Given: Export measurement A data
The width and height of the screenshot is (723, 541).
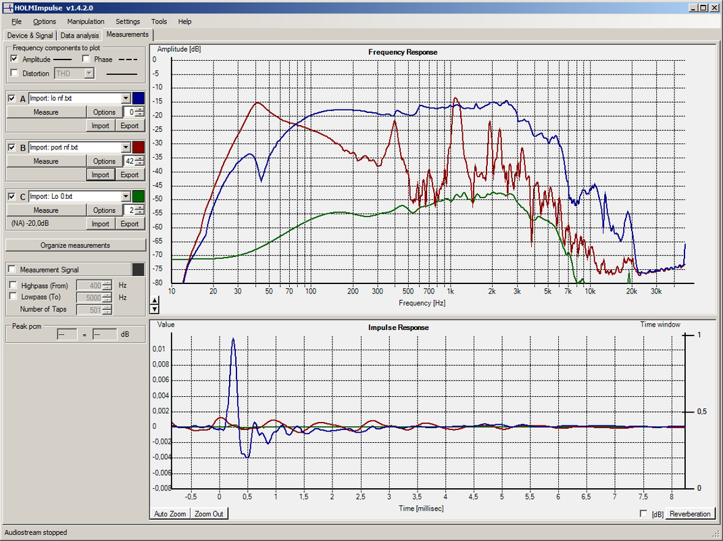Looking at the screenshot, I should [130, 126].
